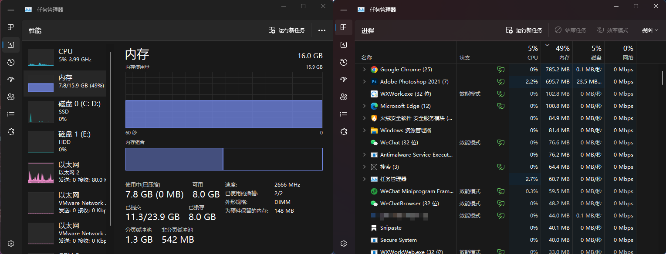Open the Processes section in the left sidebar
Viewport: 666px width, 254px height.
[x=10, y=27]
